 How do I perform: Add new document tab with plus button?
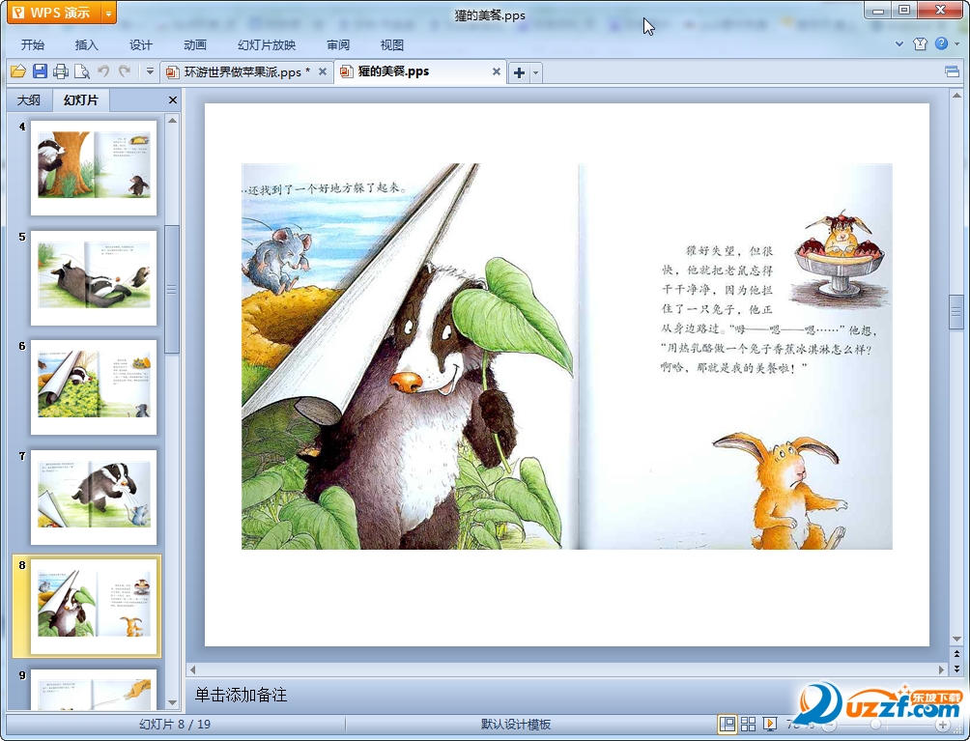[519, 72]
